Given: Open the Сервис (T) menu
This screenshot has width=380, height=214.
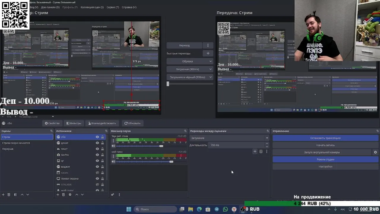Looking at the screenshot, I should point(113,7).
